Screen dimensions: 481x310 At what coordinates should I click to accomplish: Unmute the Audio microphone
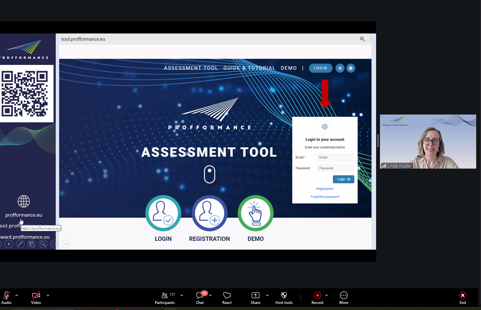(6, 298)
